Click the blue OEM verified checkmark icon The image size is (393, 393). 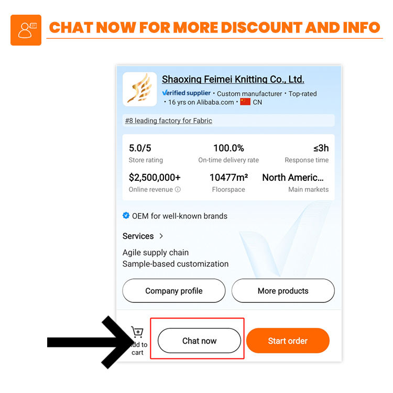click(126, 215)
